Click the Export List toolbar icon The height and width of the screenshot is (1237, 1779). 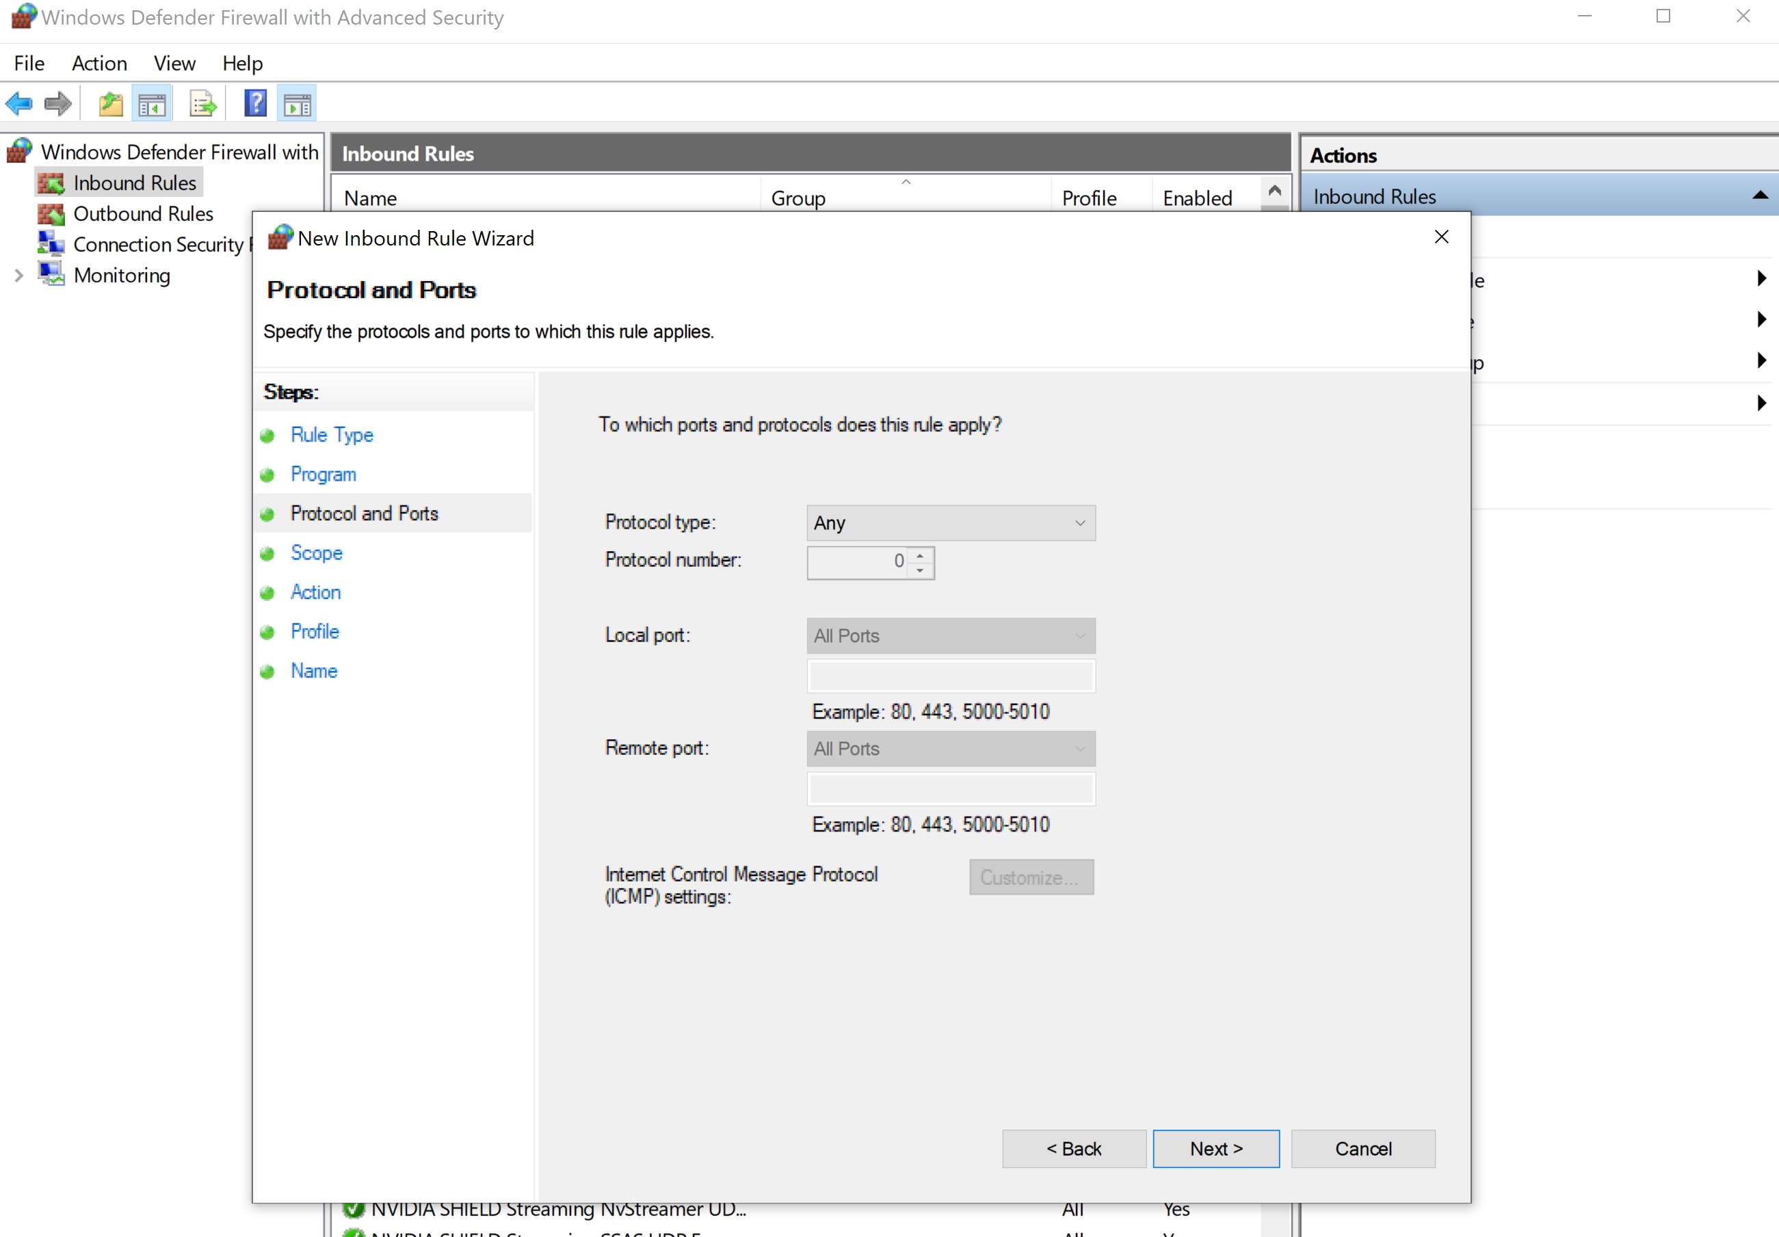tap(203, 104)
